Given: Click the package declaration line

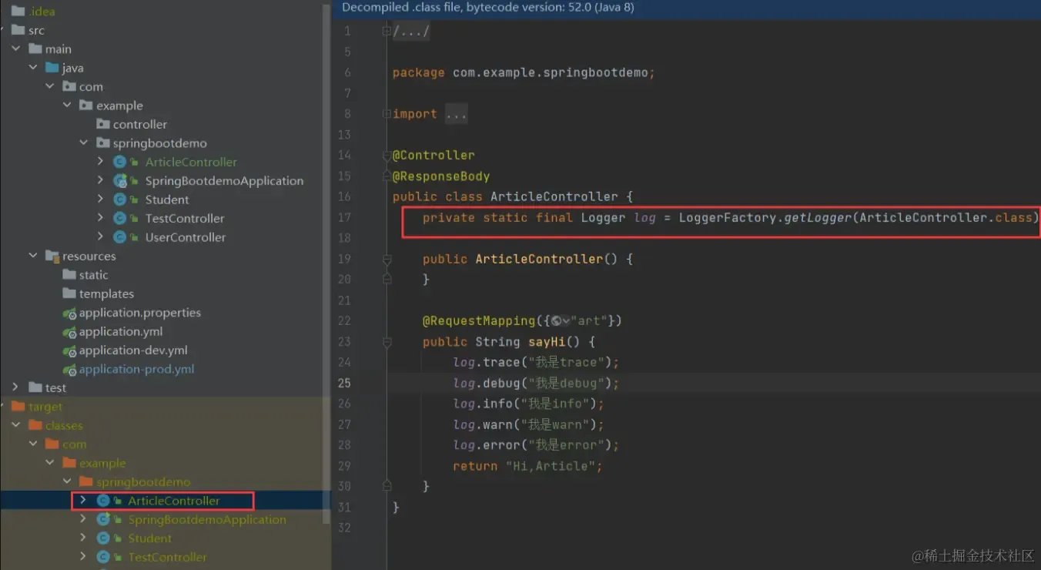Looking at the screenshot, I should click(x=524, y=72).
